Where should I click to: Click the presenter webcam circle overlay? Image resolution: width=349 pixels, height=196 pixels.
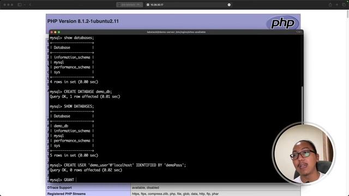tap(304, 154)
